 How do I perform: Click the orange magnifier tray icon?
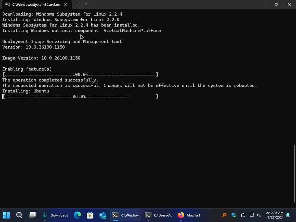[224, 215]
